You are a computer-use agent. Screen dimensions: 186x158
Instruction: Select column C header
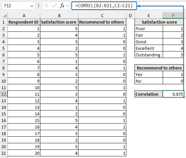click(102, 15)
